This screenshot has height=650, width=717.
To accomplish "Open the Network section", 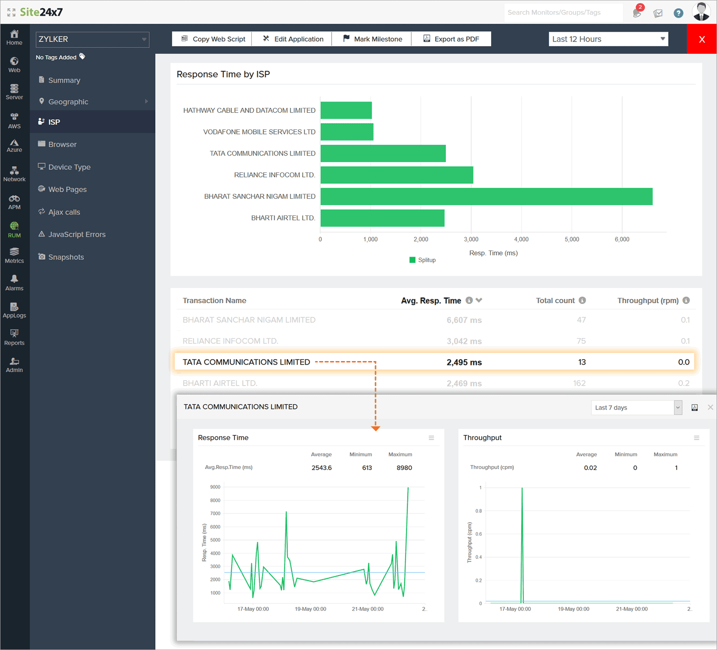I will click(x=14, y=174).
